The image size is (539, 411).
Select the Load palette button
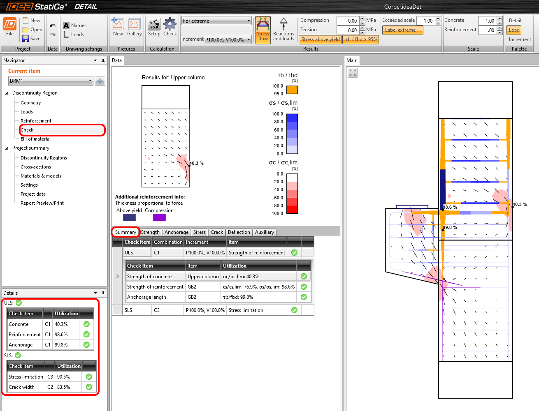click(514, 30)
